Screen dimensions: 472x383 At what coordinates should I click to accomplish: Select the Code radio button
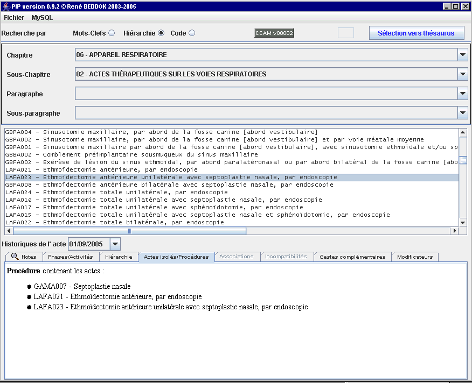click(192, 33)
